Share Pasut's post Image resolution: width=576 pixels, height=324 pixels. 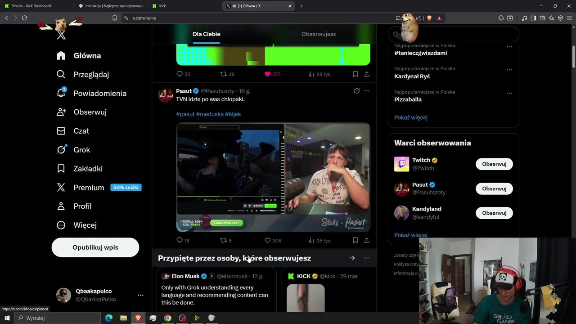coord(367,240)
